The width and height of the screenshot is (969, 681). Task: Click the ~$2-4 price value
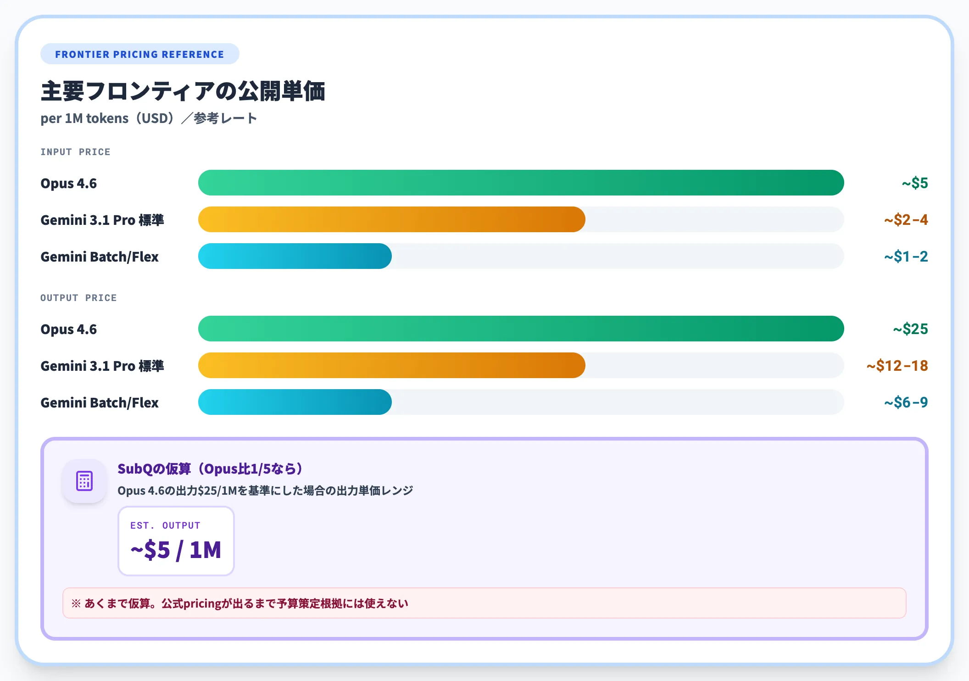(906, 220)
